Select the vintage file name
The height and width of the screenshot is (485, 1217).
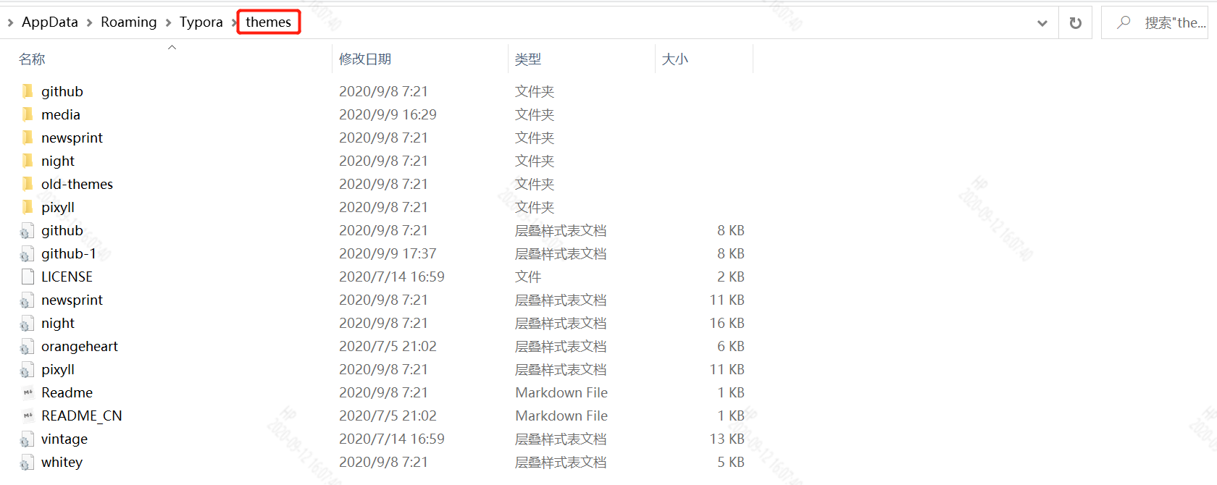pos(64,439)
